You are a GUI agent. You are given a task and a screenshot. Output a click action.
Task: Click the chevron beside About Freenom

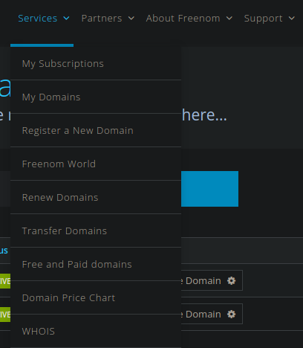[x=229, y=19]
